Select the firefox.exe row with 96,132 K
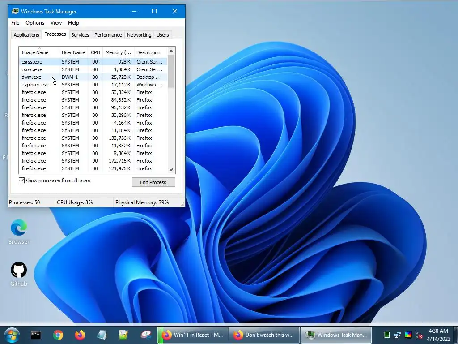Screen dimensions: 458x344 click(93, 107)
